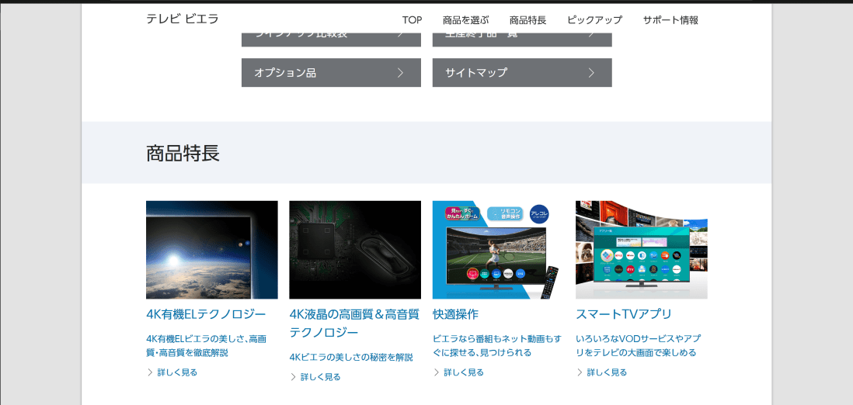Go to TOP in the header navigation
853x405 pixels.
click(412, 20)
